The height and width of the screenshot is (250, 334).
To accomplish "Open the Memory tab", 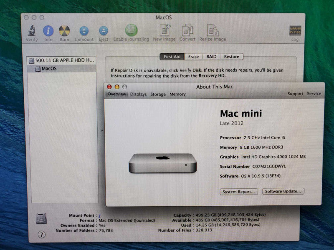I will point(178,94).
